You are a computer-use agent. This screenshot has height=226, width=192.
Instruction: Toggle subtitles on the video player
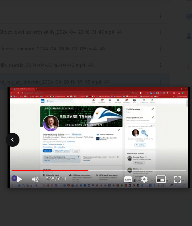128,179
